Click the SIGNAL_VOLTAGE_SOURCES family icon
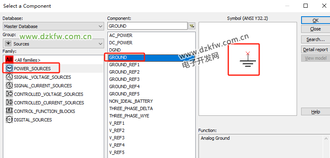This screenshot has width=330, height=158. pyautogui.click(x=9, y=77)
